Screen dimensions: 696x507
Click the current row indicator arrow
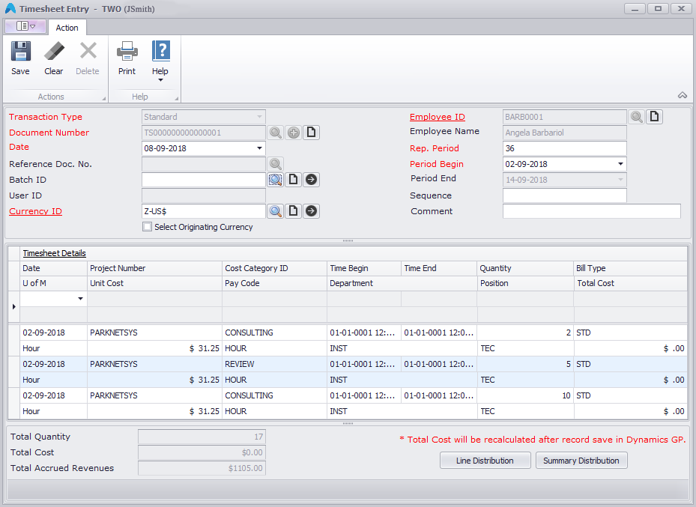(x=14, y=306)
